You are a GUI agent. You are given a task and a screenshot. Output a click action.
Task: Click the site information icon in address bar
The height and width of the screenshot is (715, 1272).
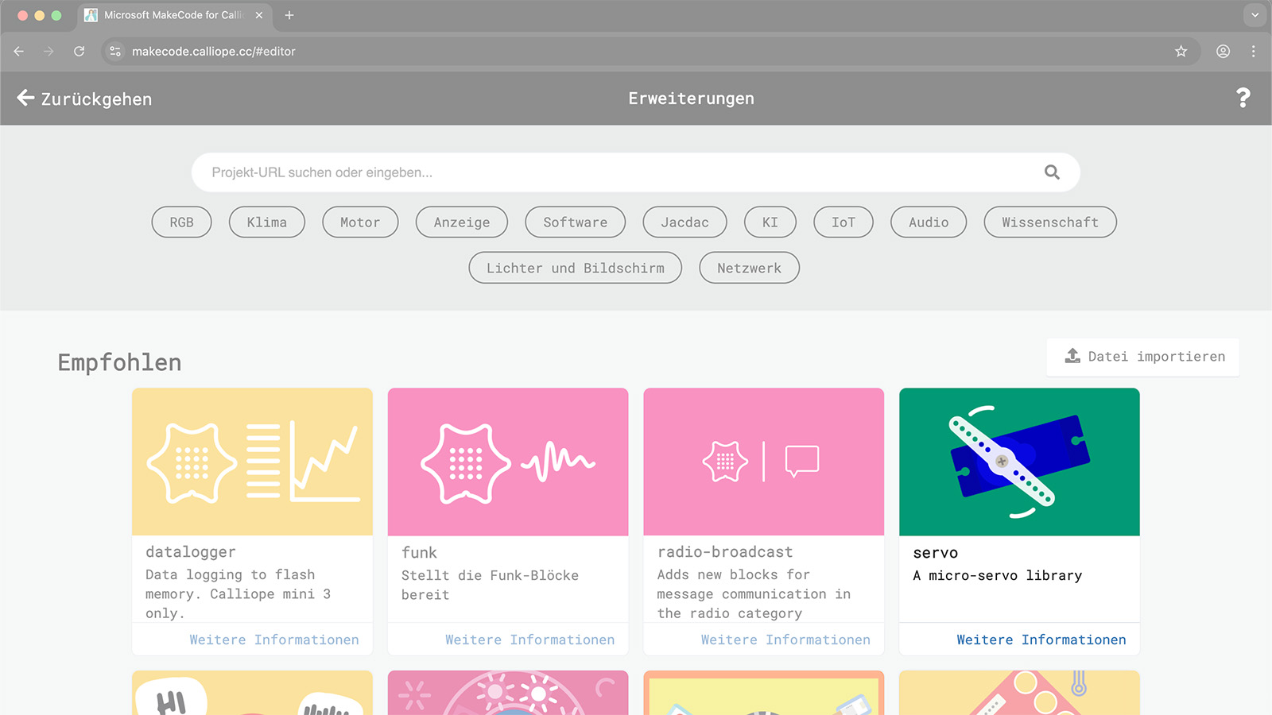(x=115, y=52)
